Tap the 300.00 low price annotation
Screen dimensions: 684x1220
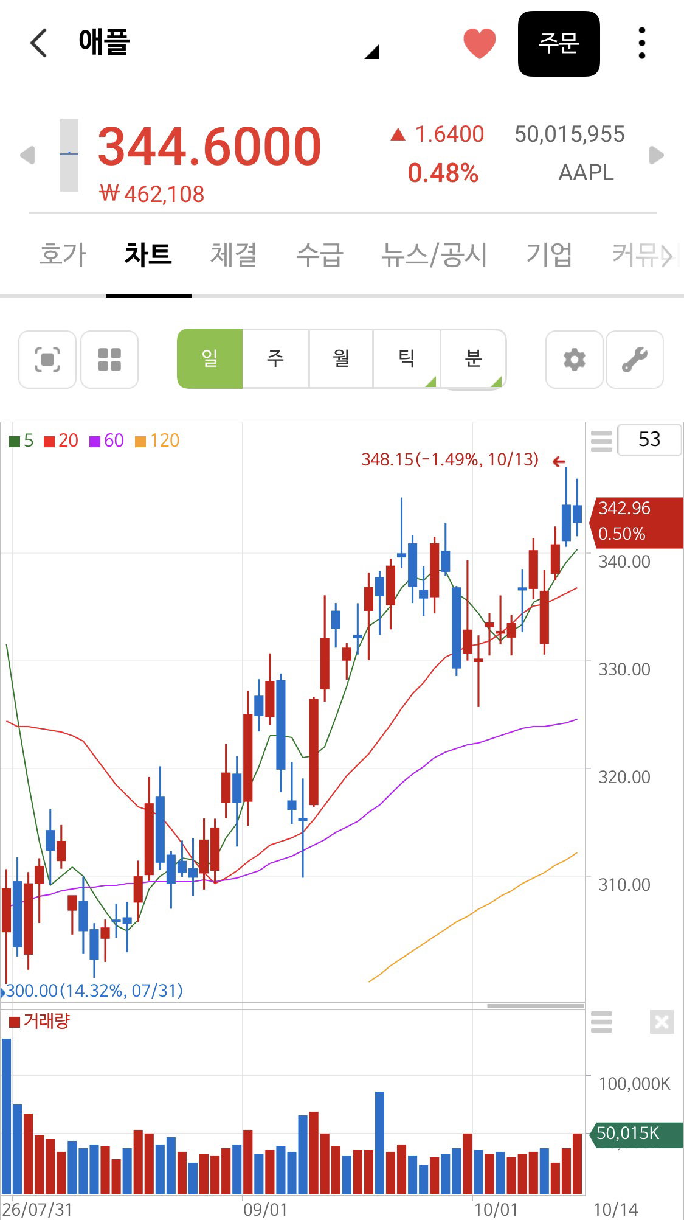94,991
